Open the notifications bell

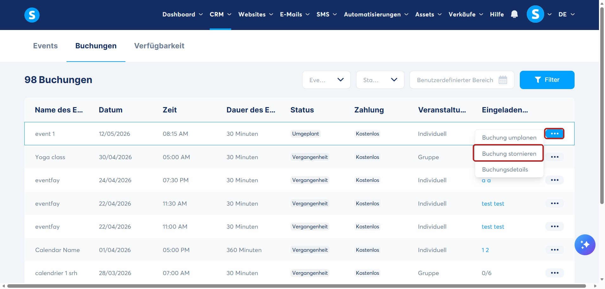[x=514, y=14]
